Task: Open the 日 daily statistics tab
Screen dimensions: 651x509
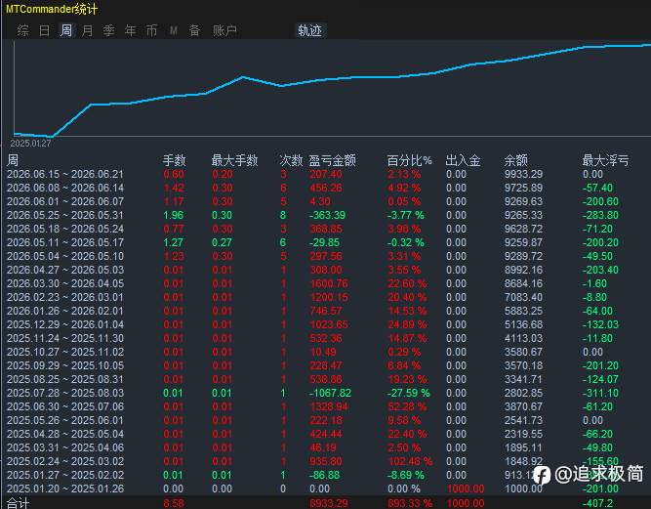Action: [x=45, y=30]
